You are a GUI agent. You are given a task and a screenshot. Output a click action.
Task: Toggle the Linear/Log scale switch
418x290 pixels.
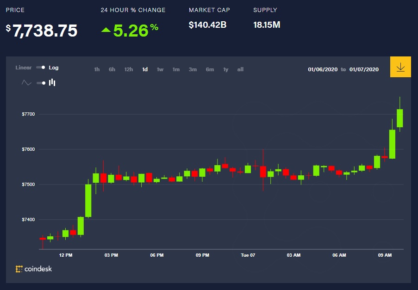(x=41, y=68)
